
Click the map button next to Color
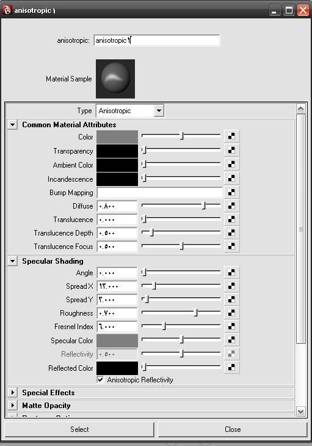(x=231, y=136)
